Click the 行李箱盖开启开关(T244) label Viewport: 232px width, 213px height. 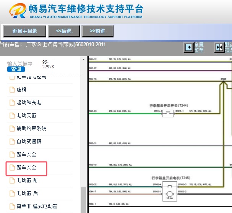pyautogui.click(x=169, y=105)
